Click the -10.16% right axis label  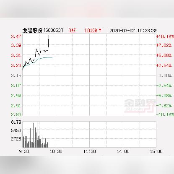tap(165, 114)
